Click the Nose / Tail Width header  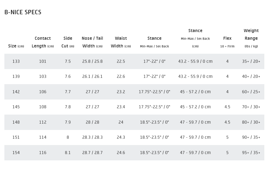click(92, 42)
